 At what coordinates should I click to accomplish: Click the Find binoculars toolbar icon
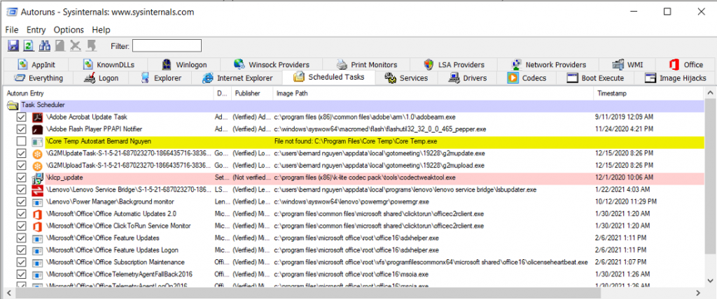tap(44, 45)
